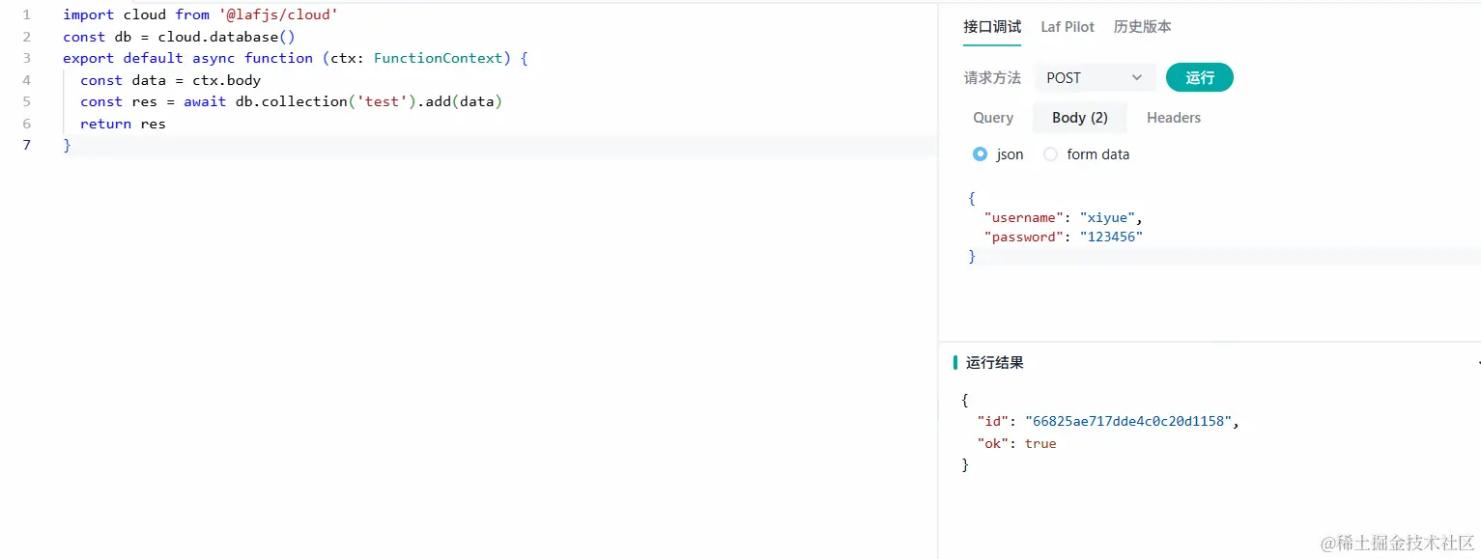Switch to the Headers tab

tap(1173, 117)
